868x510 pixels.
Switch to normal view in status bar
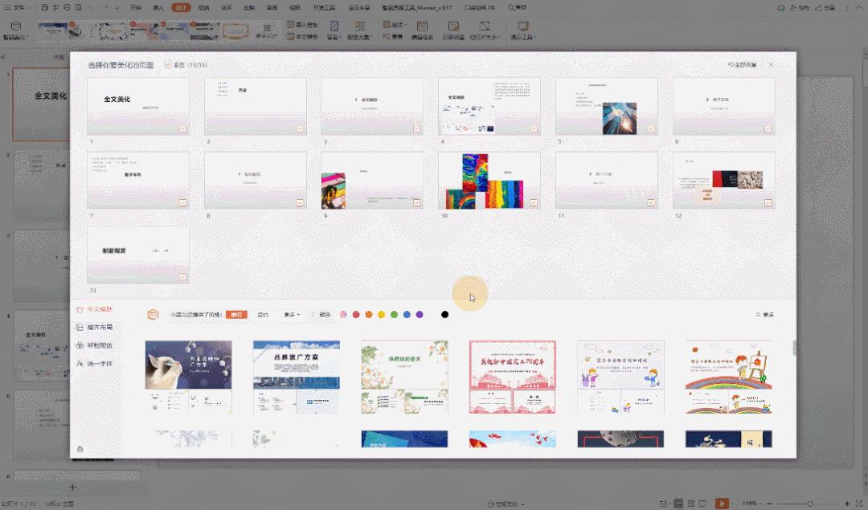click(678, 504)
